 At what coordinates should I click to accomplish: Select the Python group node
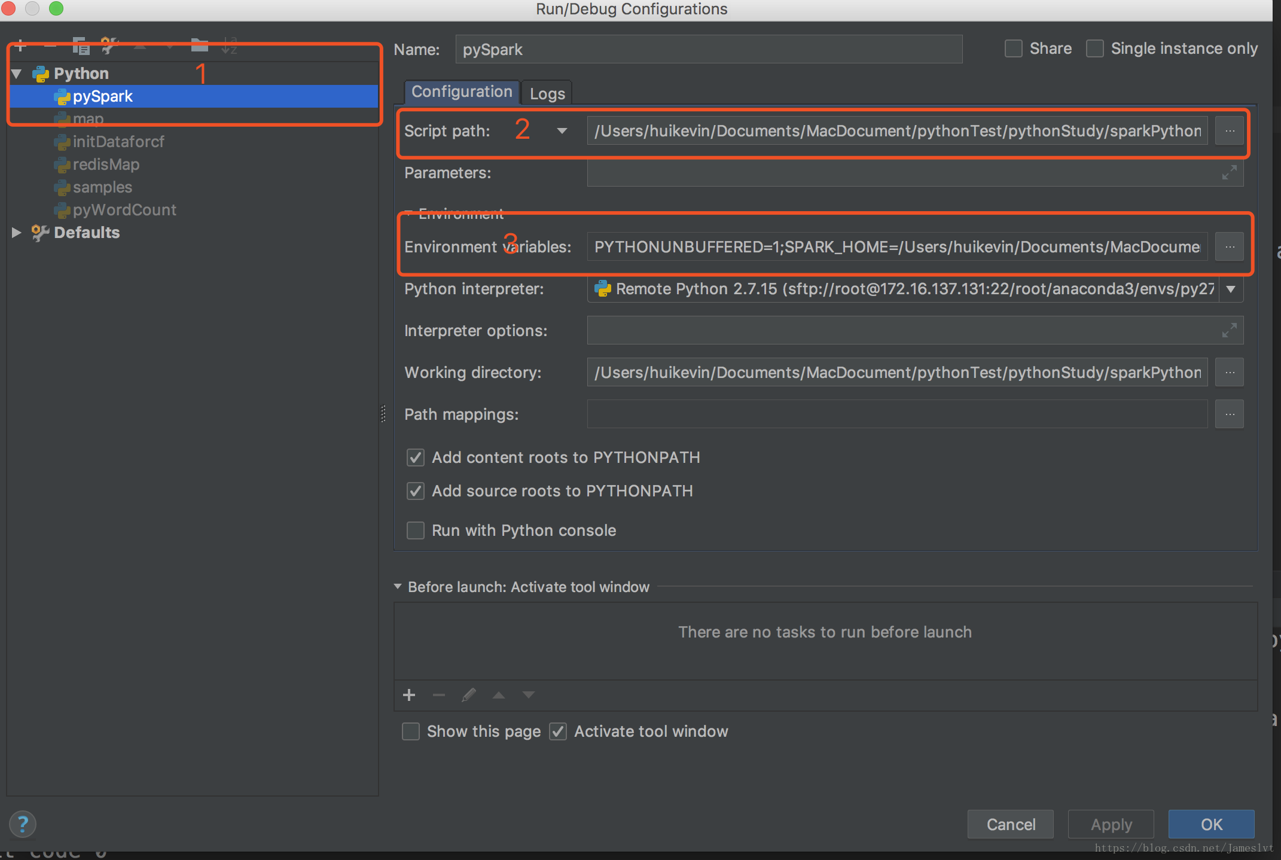[81, 74]
